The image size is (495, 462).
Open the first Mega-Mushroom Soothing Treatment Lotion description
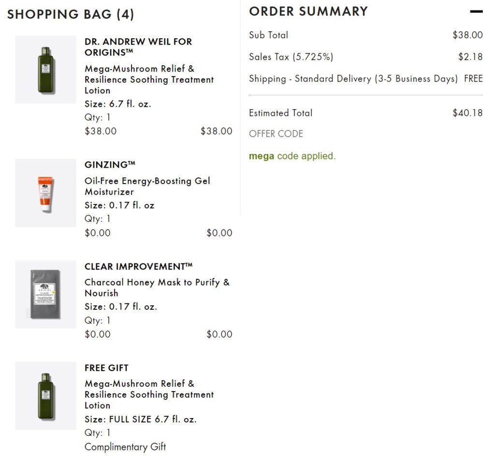coord(149,80)
